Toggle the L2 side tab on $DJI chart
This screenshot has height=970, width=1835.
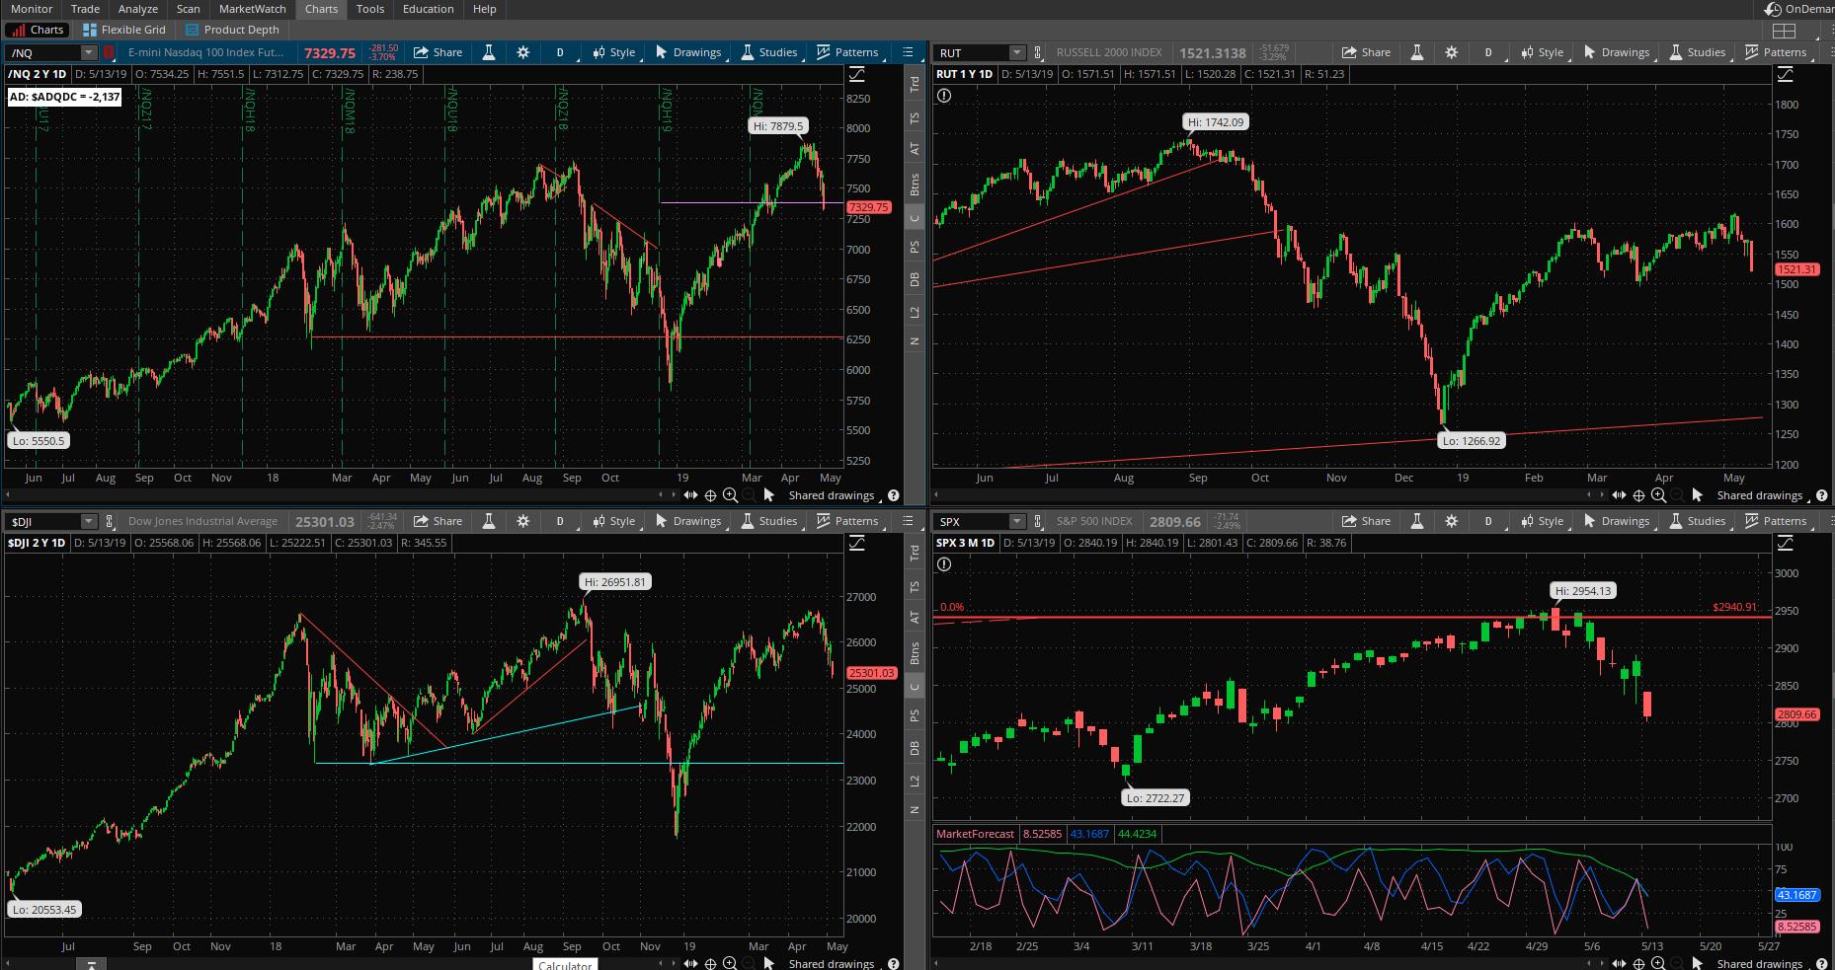point(915,781)
